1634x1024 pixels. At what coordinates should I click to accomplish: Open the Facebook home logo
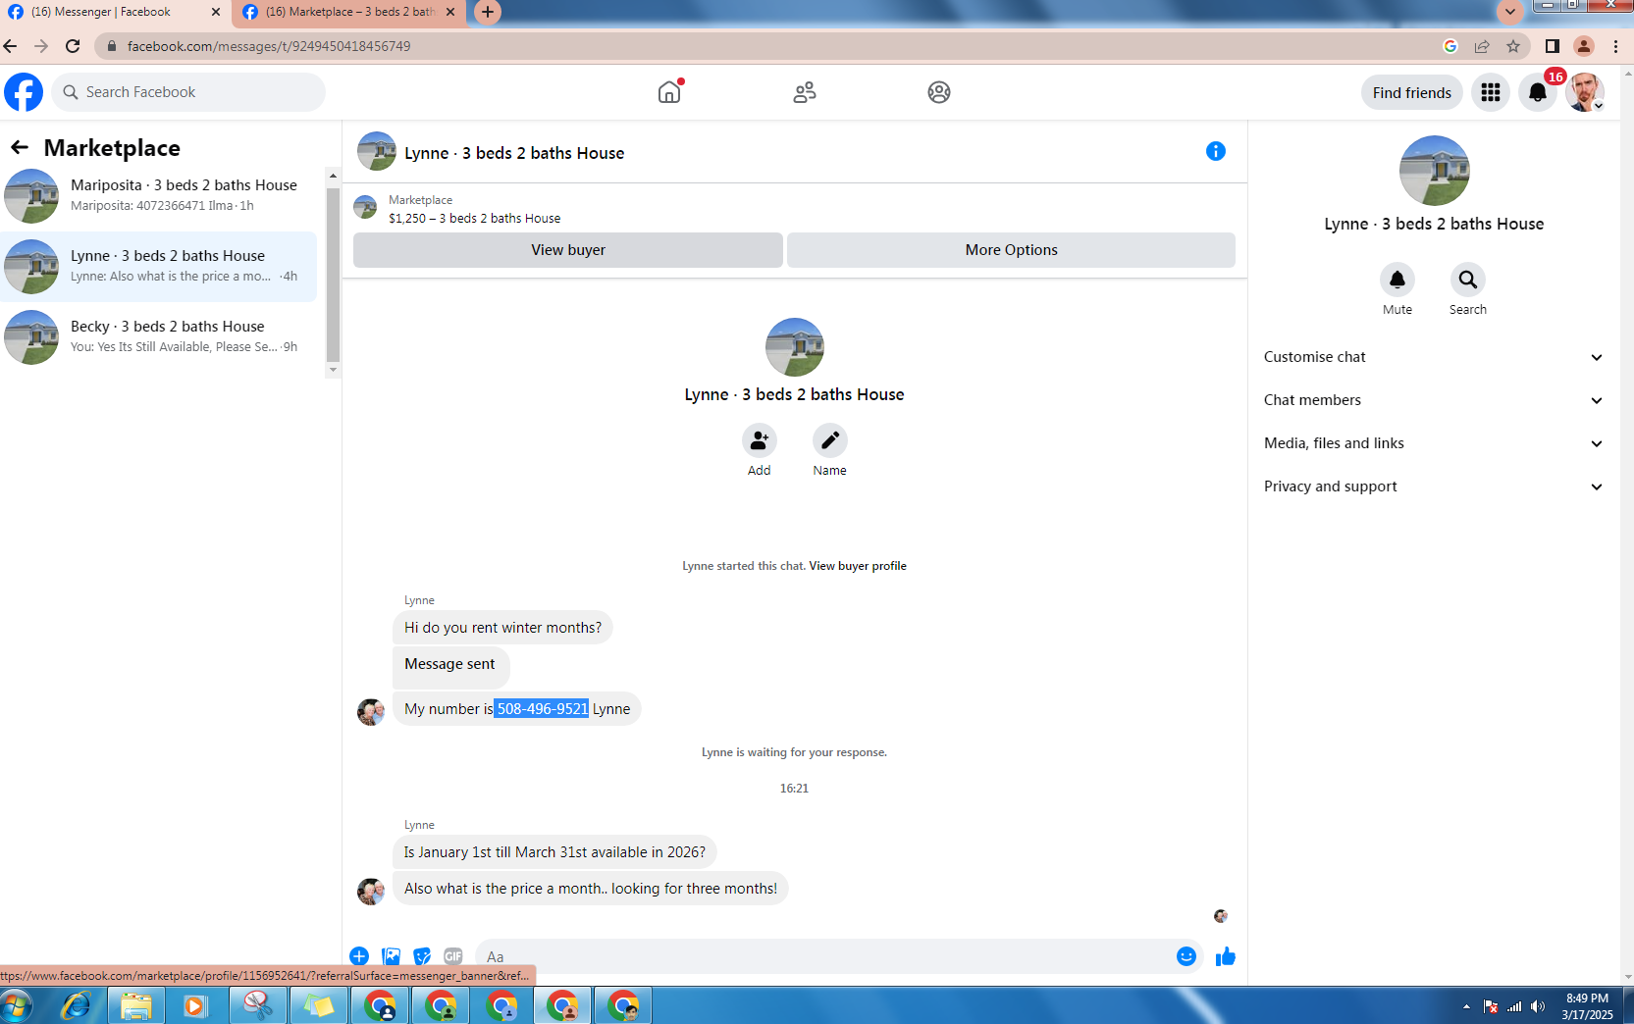(x=24, y=92)
